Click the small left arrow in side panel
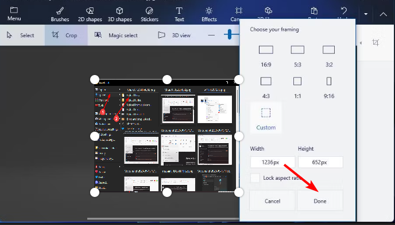The height and width of the screenshot is (225, 395). pyautogui.click(x=361, y=43)
